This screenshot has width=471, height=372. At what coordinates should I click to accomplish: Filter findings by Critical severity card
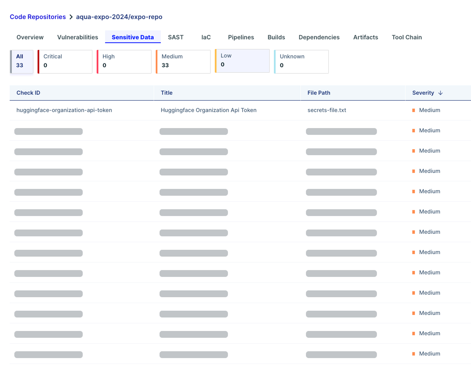point(65,62)
